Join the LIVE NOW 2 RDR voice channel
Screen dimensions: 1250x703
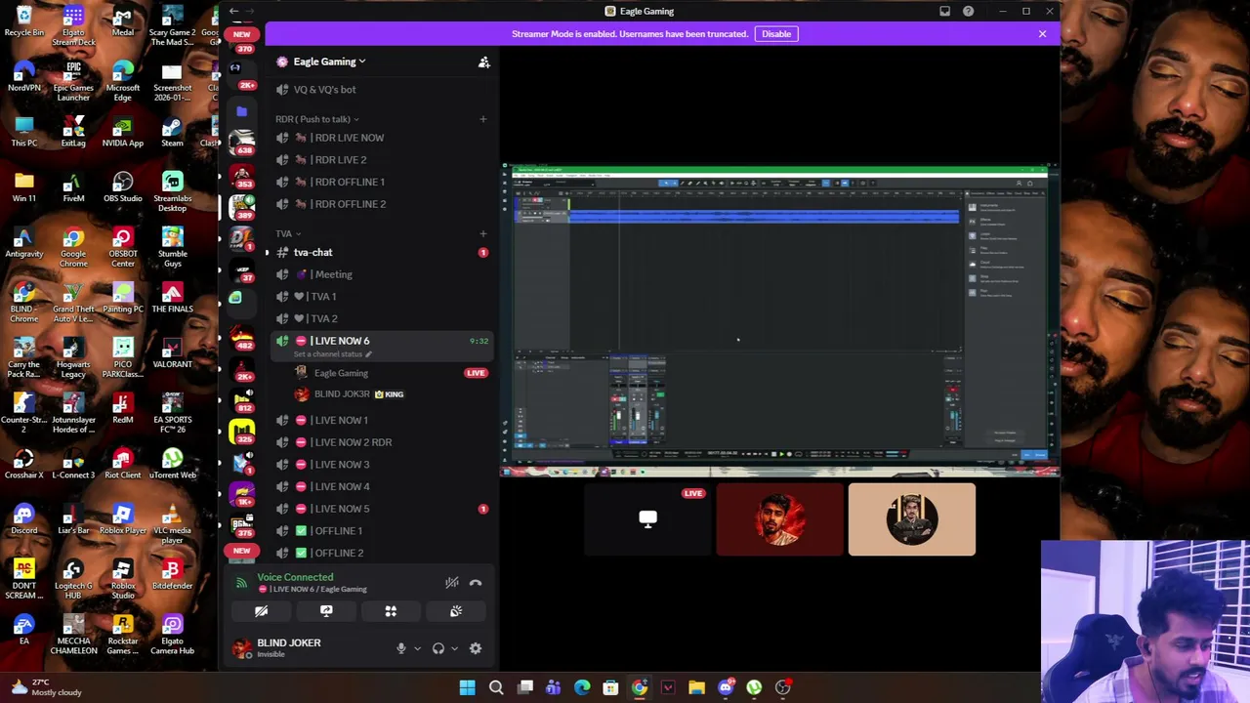[381, 442]
